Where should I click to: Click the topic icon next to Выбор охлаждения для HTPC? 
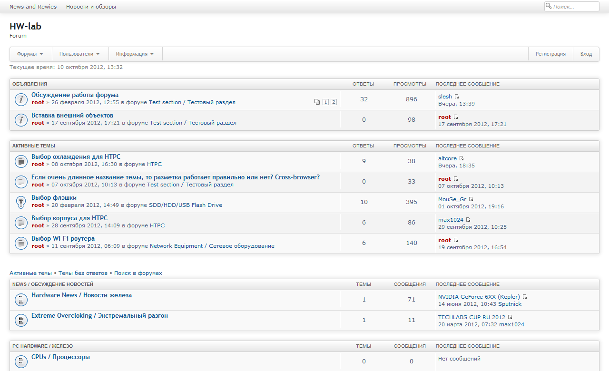pyautogui.click(x=20, y=161)
